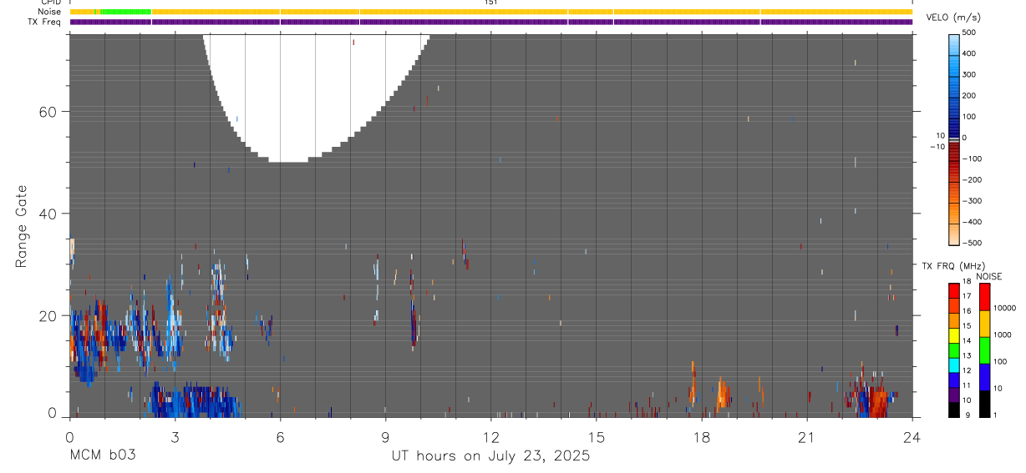Image resolution: width=1026 pixels, height=473 pixels.
Task: Select the "MCM b03" radar beam label
Action: point(102,456)
